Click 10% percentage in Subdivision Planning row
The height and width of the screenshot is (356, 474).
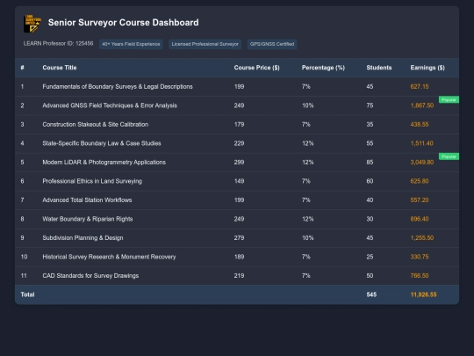coord(308,238)
